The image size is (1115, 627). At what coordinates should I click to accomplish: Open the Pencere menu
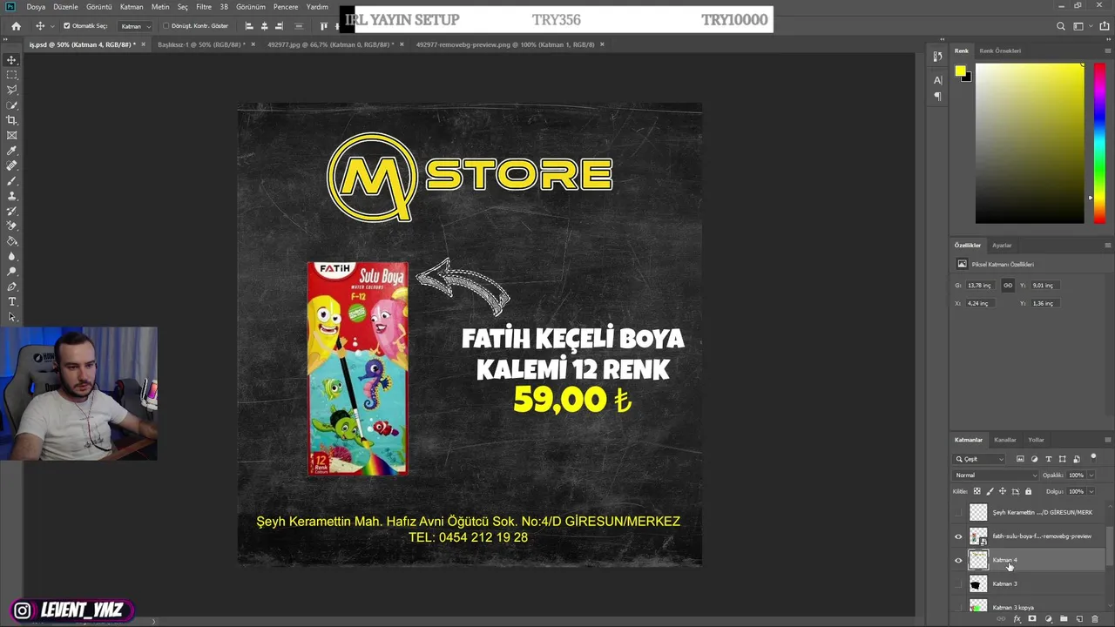(x=286, y=7)
